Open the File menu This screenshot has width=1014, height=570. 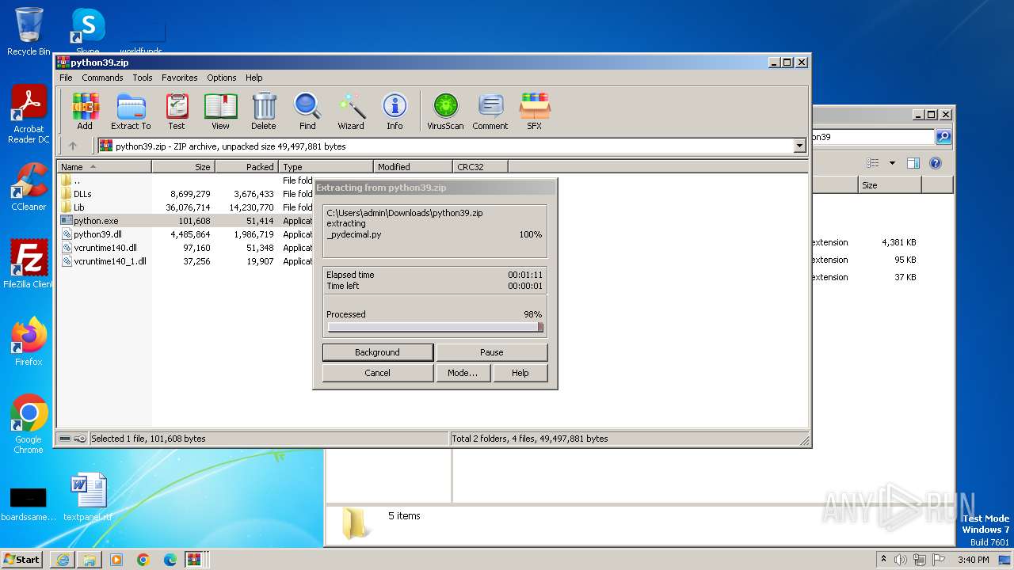coord(66,78)
